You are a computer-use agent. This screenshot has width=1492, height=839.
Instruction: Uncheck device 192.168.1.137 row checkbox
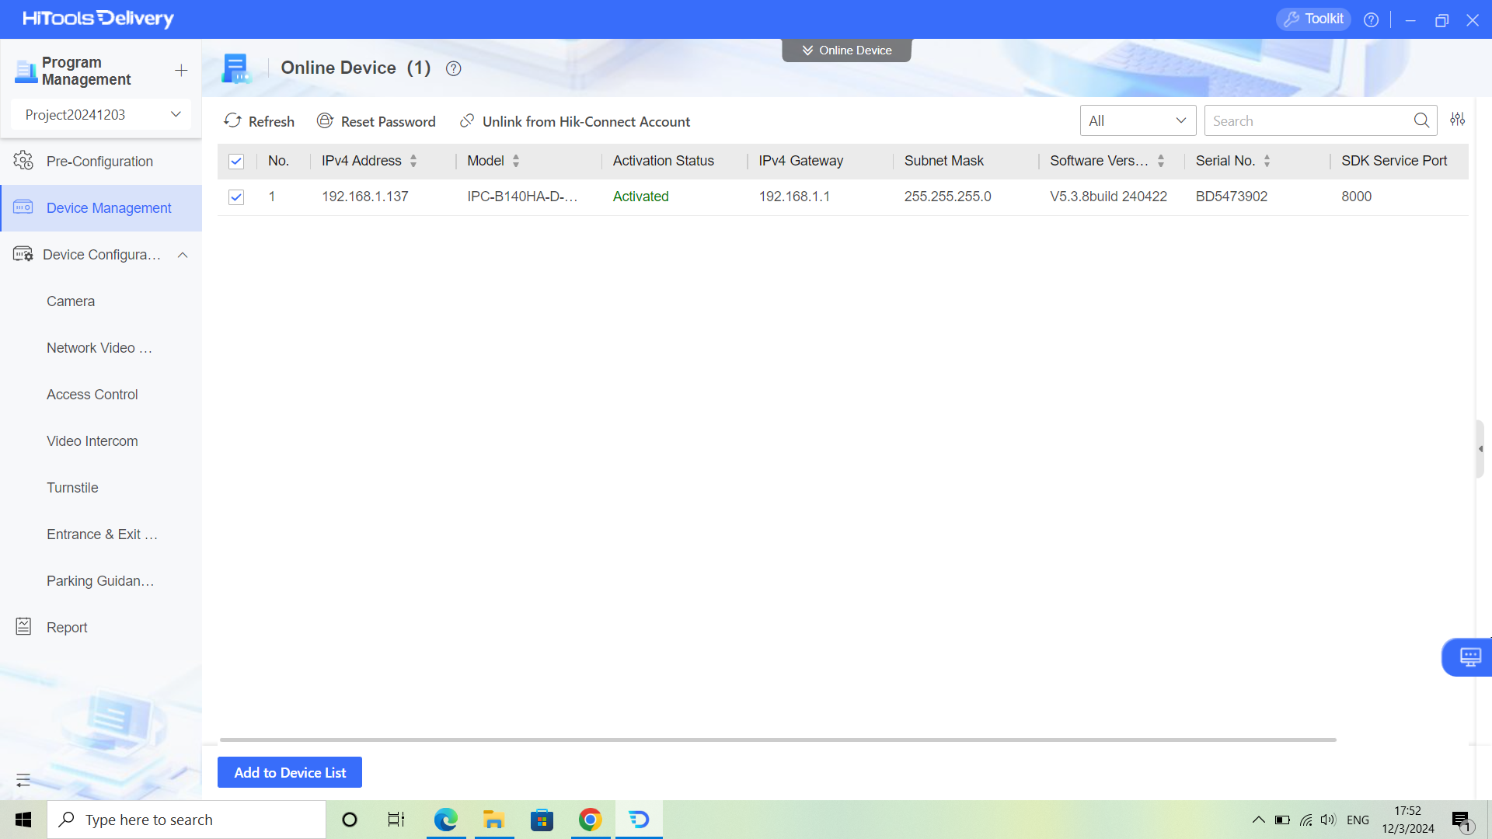[x=236, y=197]
